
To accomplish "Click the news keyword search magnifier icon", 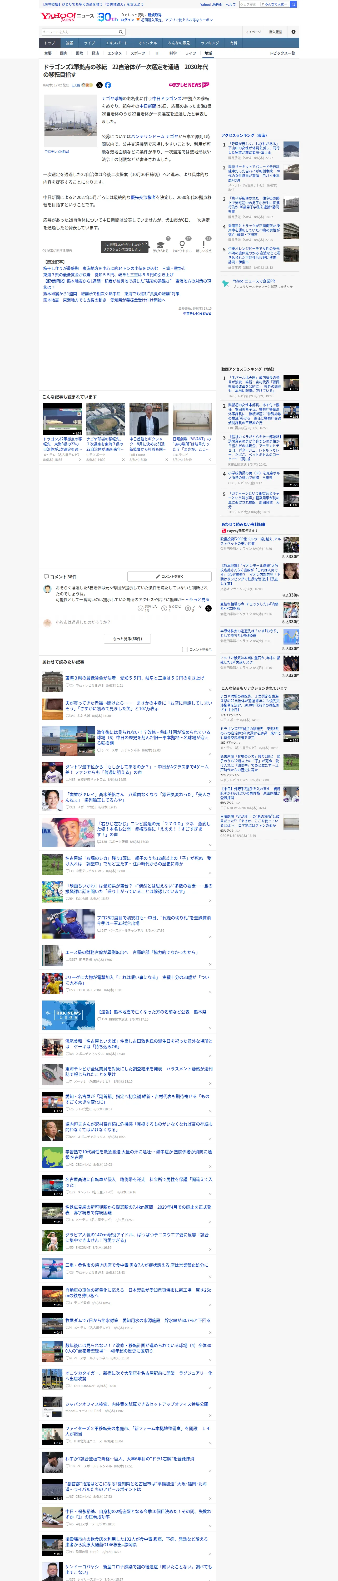I will point(121,32).
